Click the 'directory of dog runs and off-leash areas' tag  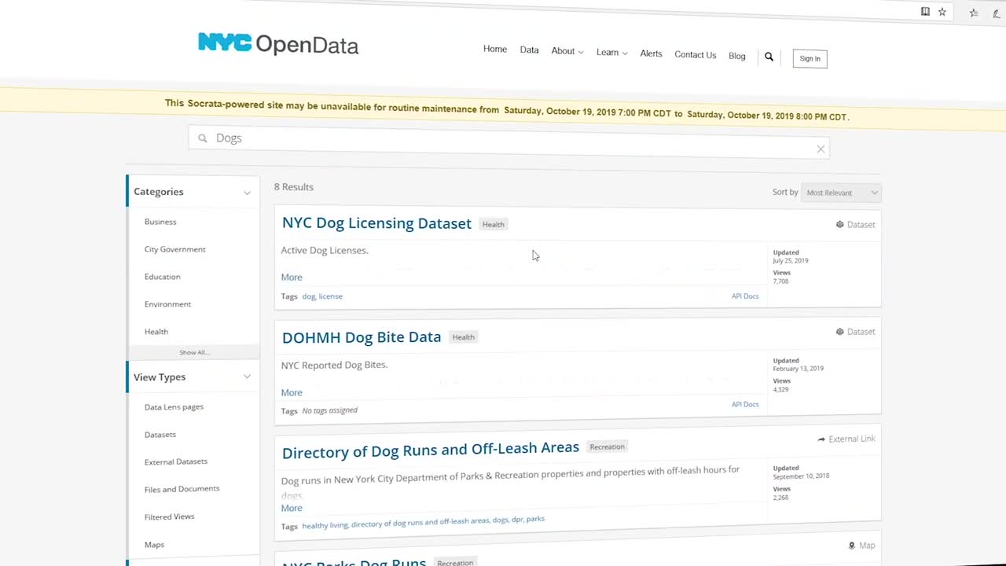(x=420, y=522)
